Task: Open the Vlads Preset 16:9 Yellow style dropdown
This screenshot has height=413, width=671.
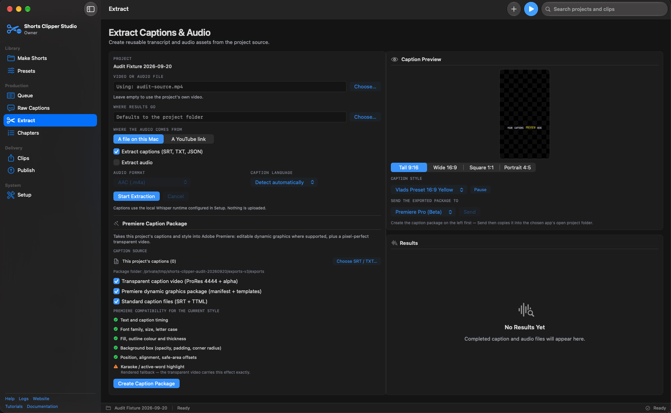Action: coord(429,190)
